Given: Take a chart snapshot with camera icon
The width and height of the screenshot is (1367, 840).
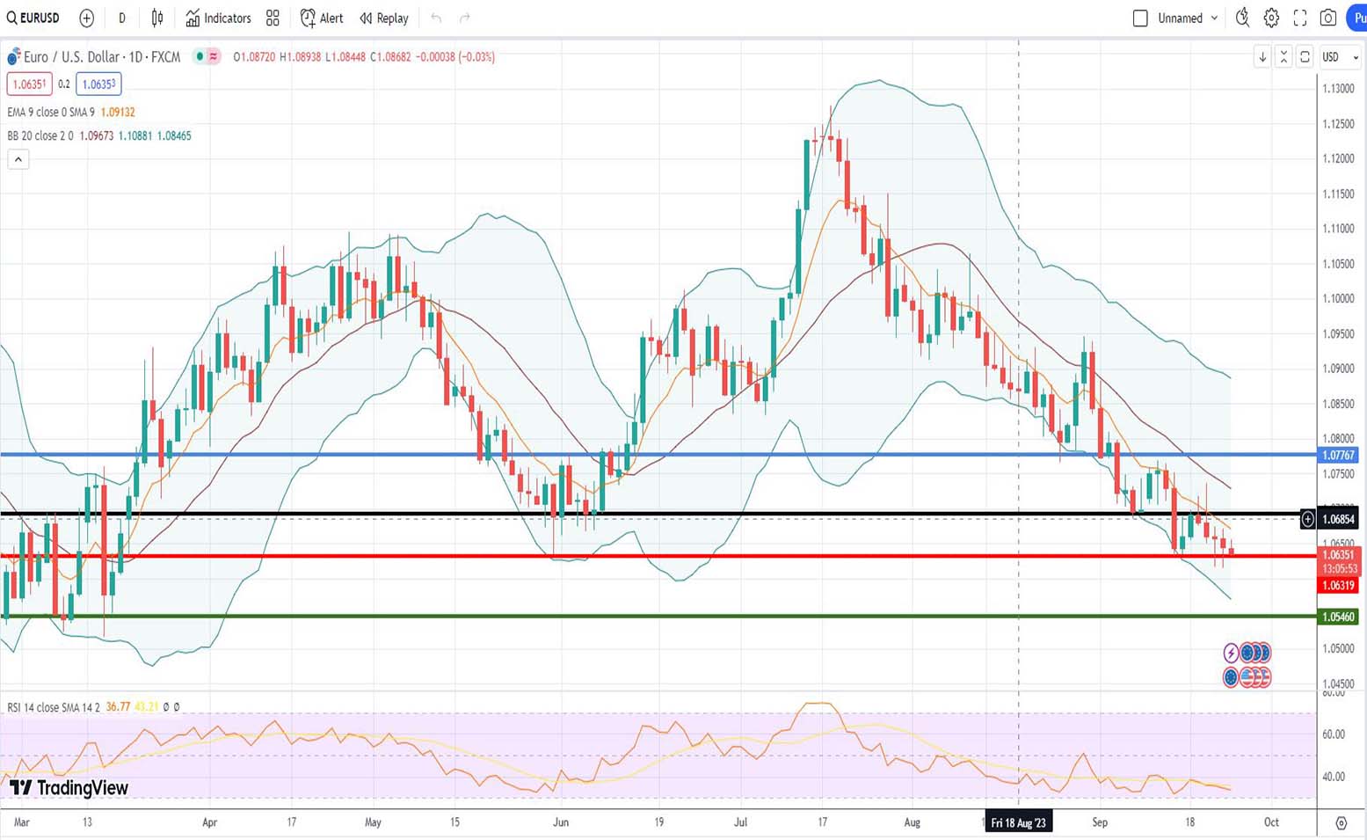Looking at the screenshot, I should tap(1328, 18).
